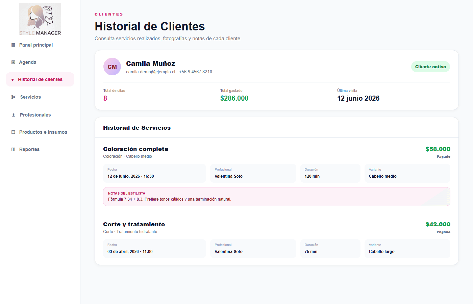Click date 03 de abril, 2026 · 11:00
The width and height of the screenshot is (473, 304).
[130, 252]
